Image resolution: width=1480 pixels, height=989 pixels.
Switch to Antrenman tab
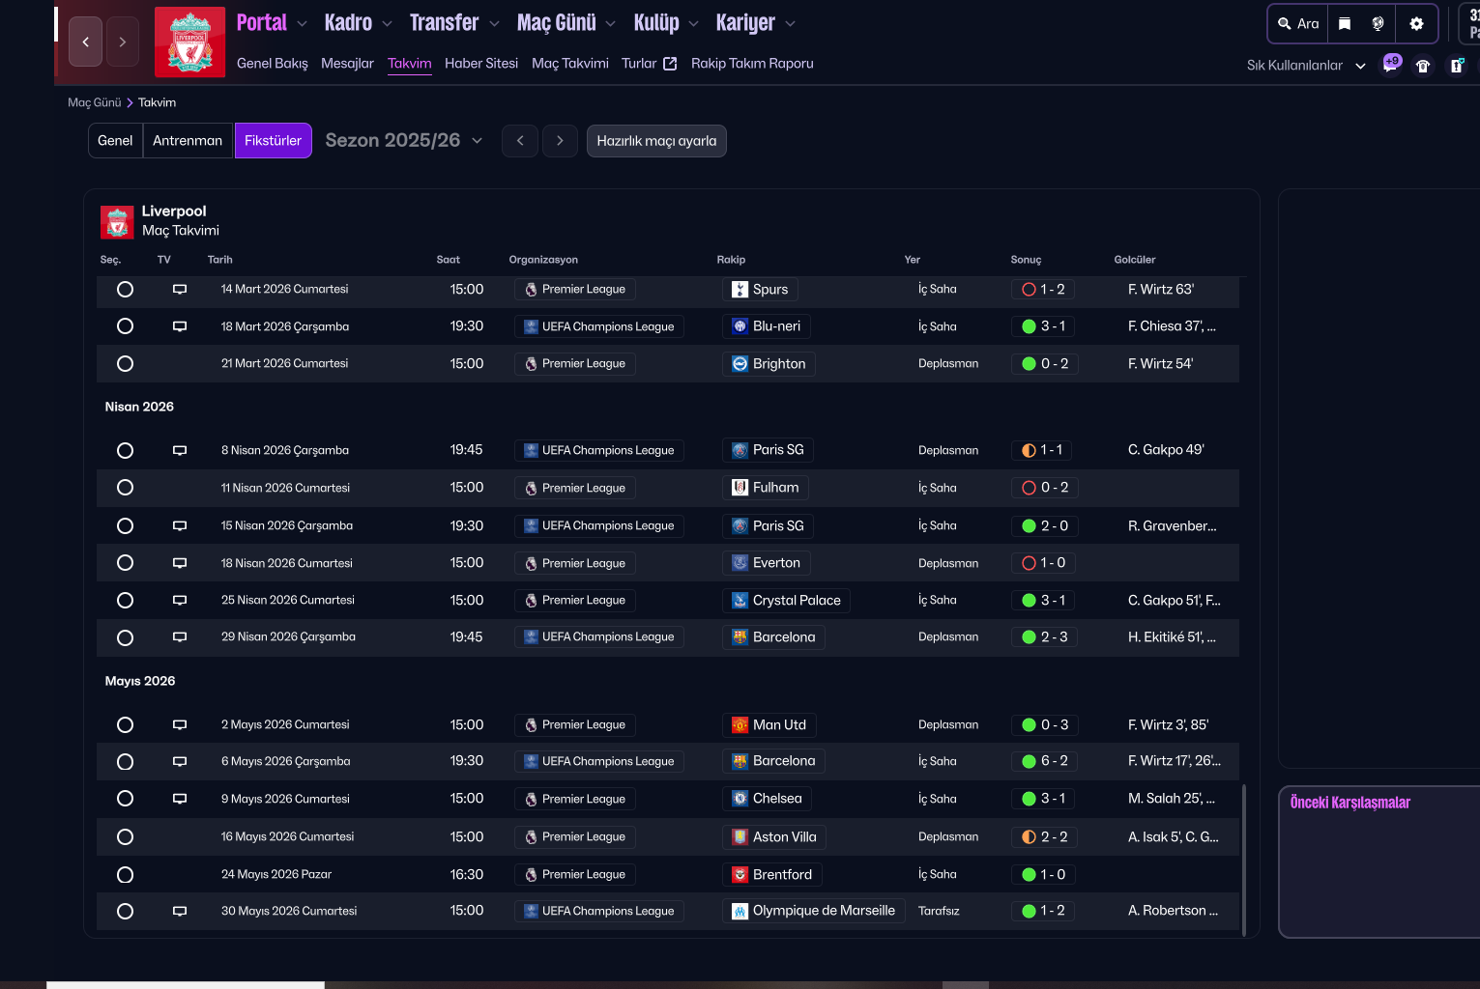(x=188, y=141)
